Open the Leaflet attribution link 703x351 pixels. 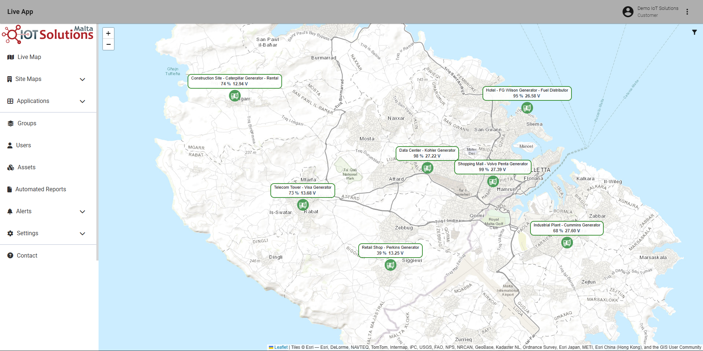pyautogui.click(x=281, y=347)
